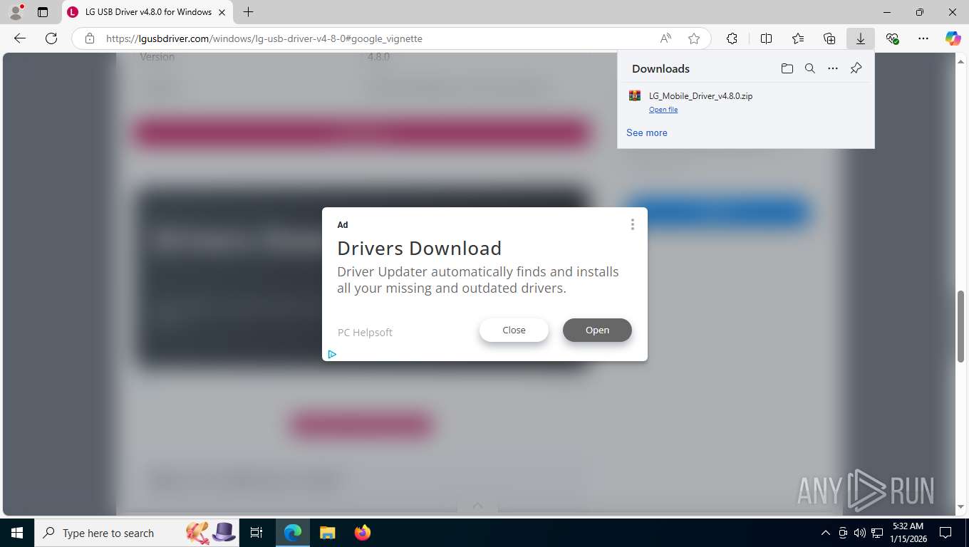Open more options in Downloads panel
Viewport: 969px width, 547px height.
pos(833,68)
